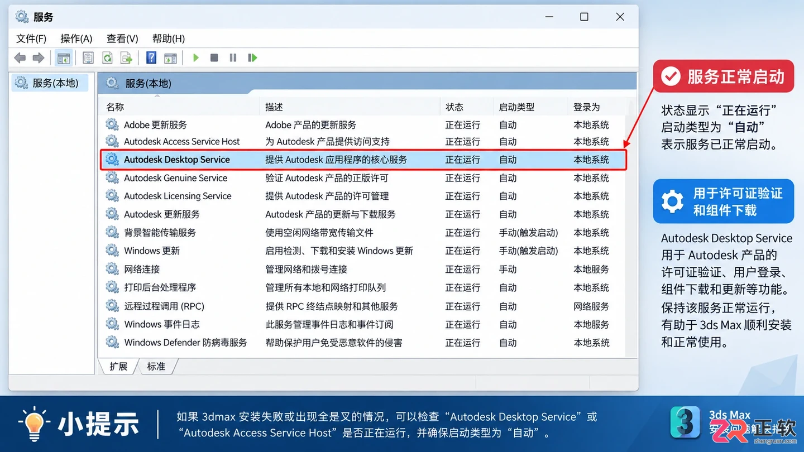Select the Autodesk Desktop Service row name

[177, 160]
